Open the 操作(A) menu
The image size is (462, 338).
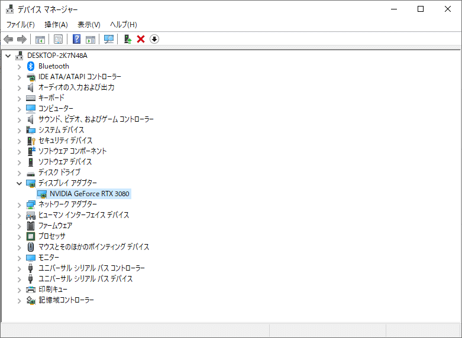coord(56,25)
